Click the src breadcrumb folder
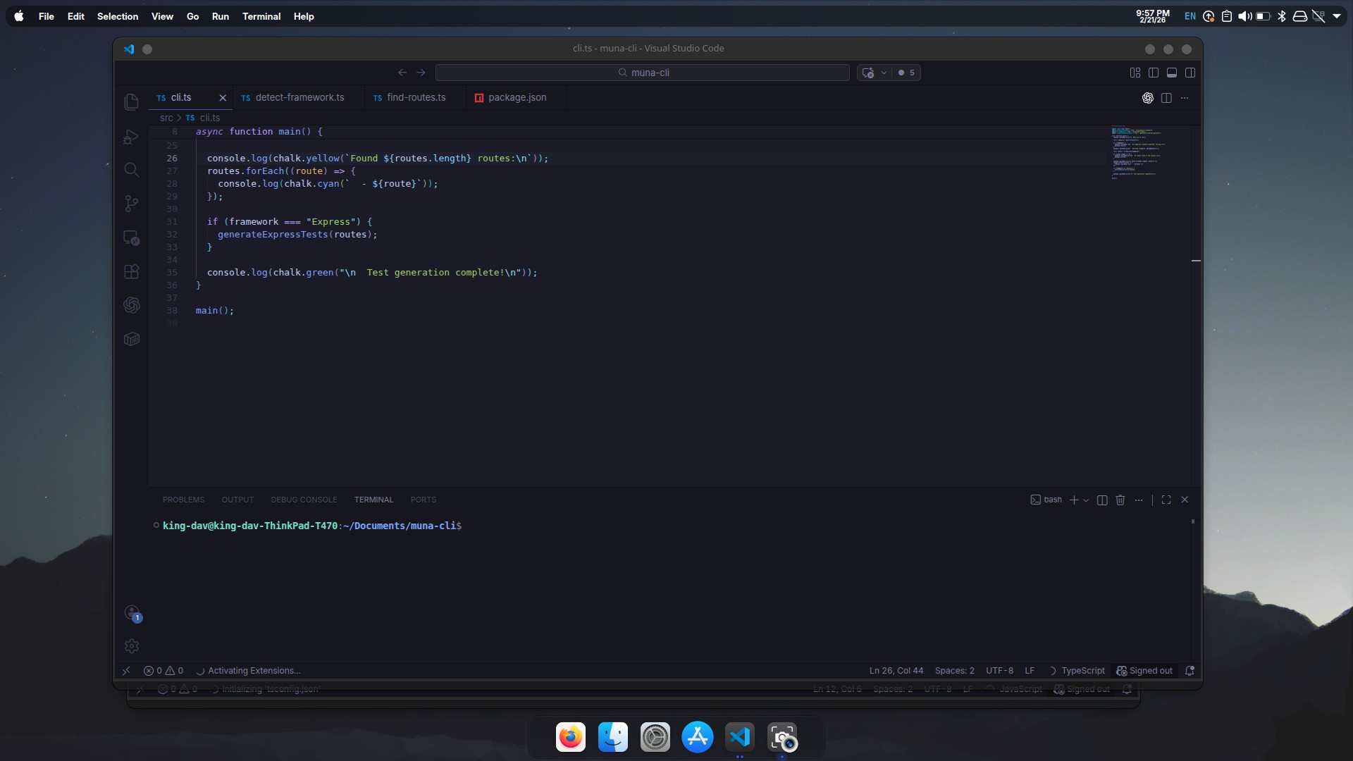1353x761 pixels. (166, 118)
